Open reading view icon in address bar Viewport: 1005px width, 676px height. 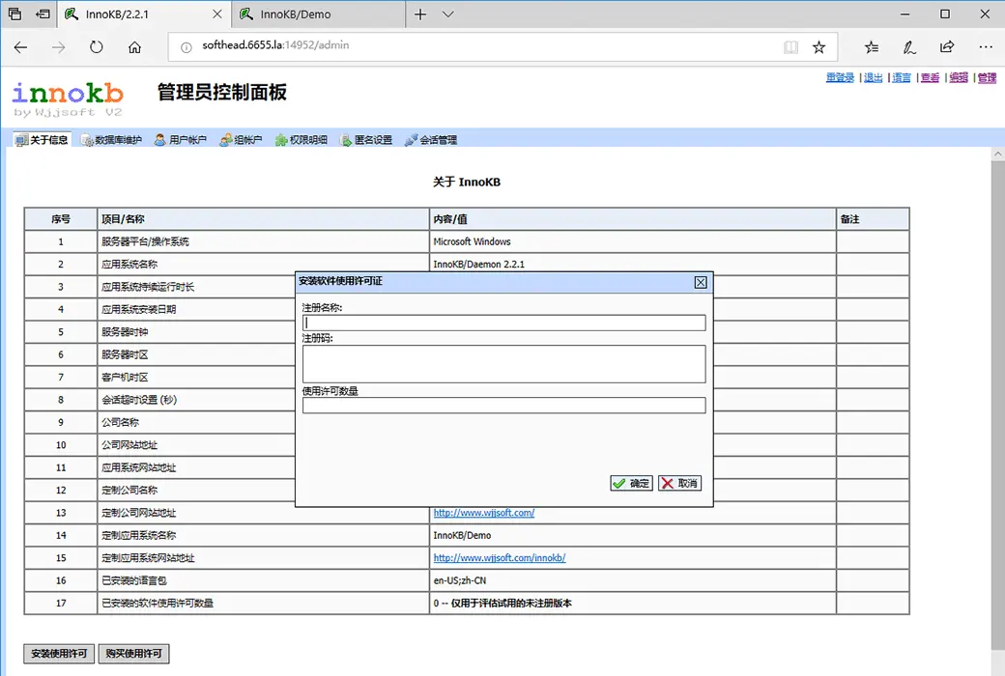(x=790, y=46)
